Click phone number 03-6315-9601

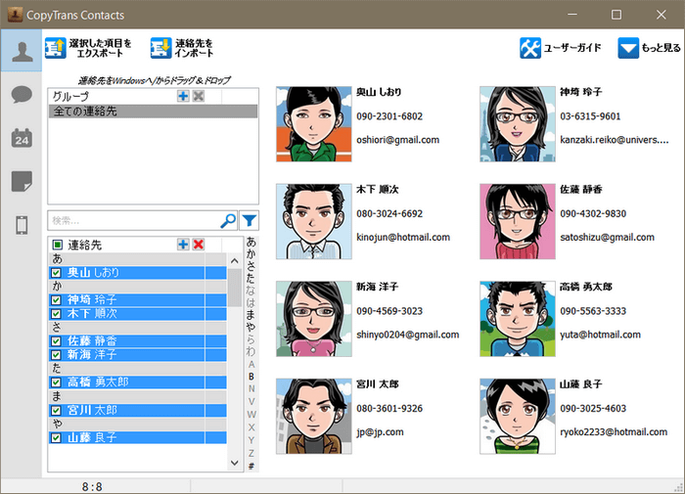pos(590,116)
